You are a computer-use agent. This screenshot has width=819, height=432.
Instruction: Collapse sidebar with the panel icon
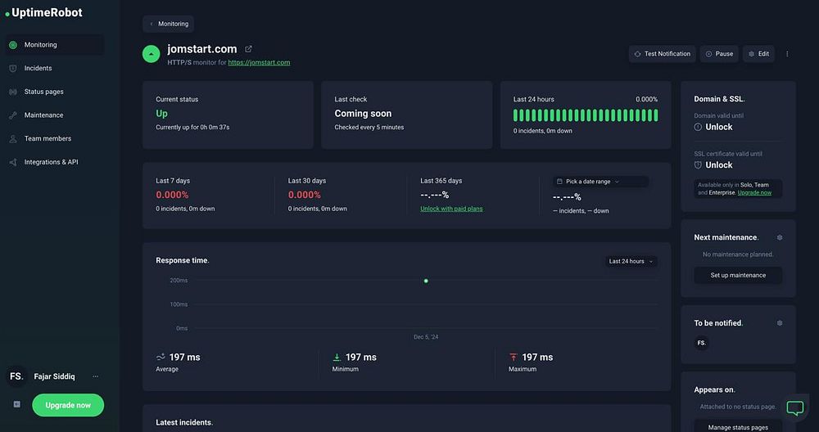tap(16, 404)
